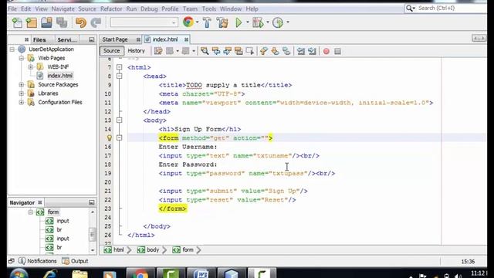Toggle the History view button

coord(136,51)
